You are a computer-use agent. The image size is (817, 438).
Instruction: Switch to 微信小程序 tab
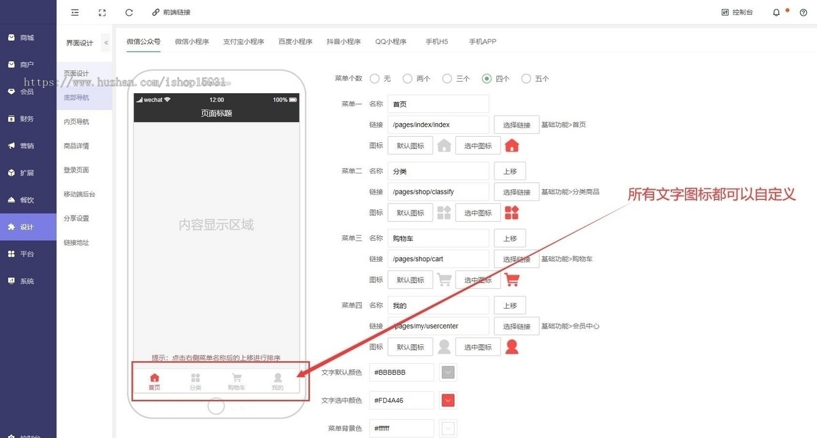pos(192,41)
